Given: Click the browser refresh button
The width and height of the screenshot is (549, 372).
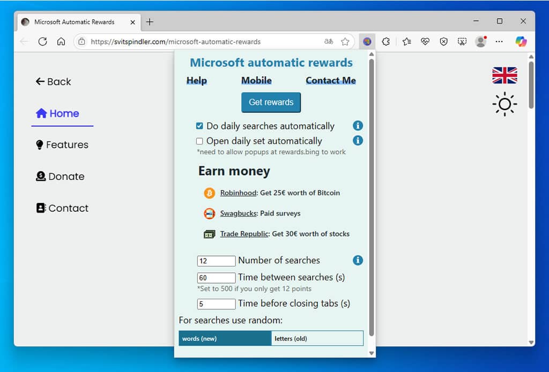Looking at the screenshot, I should 42,42.
